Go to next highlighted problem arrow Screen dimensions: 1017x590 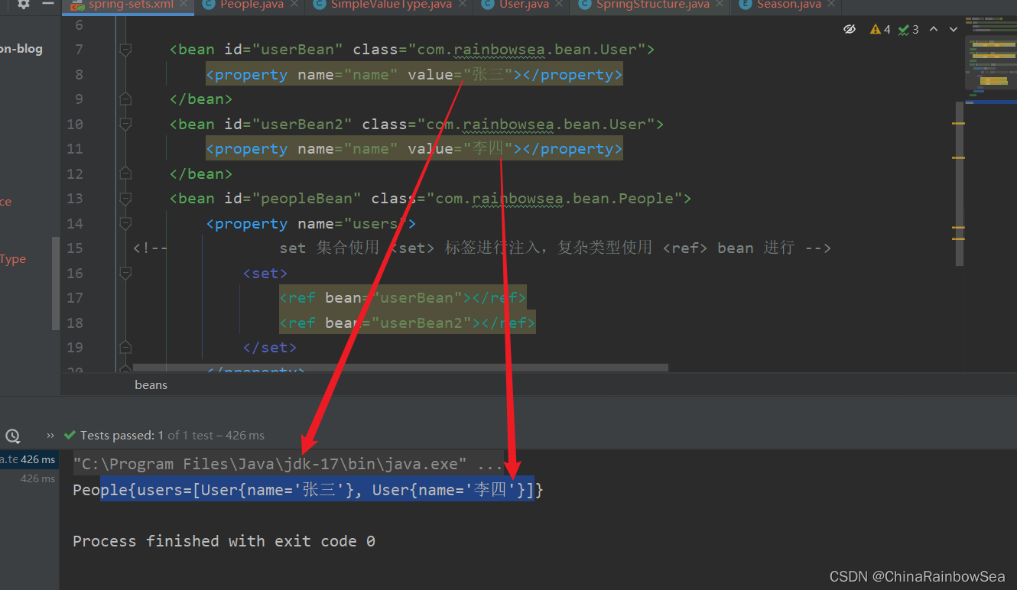(x=953, y=29)
